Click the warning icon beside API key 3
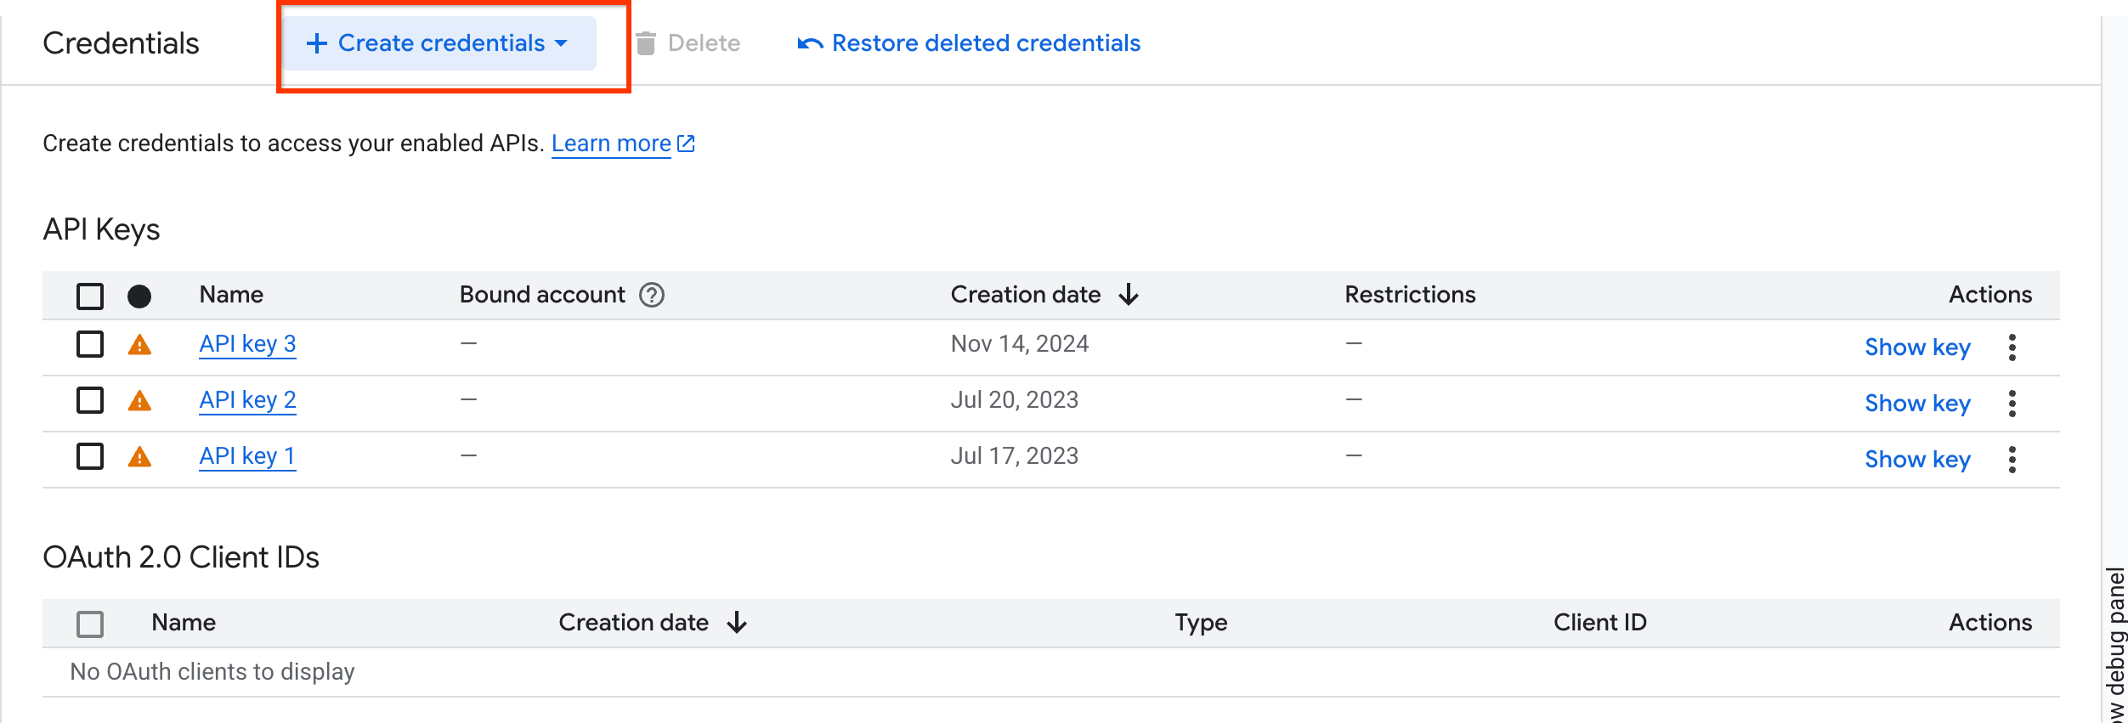 pos(139,345)
